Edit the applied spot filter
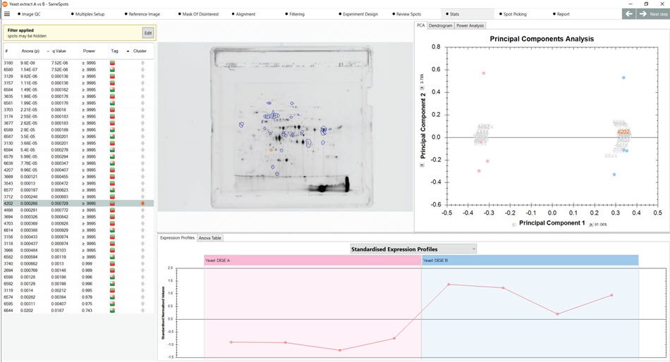This screenshot has width=670, height=362. click(x=148, y=33)
